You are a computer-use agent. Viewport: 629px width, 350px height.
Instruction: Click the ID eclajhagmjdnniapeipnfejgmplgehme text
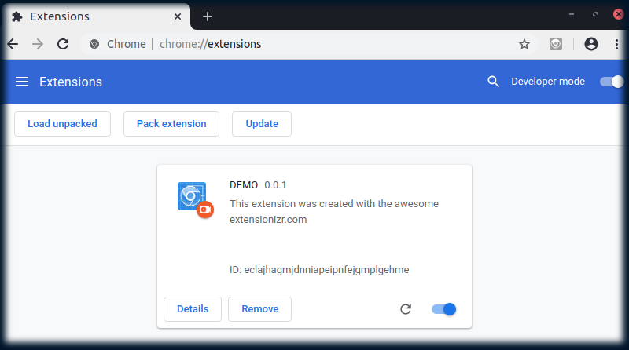click(319, 269)
